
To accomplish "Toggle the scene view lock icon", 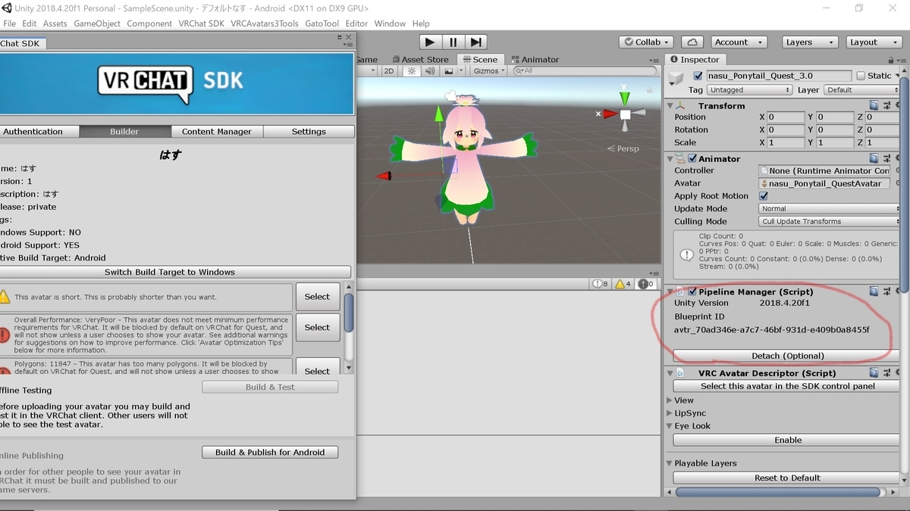I will pyautogui.click(x=650, y=89).
